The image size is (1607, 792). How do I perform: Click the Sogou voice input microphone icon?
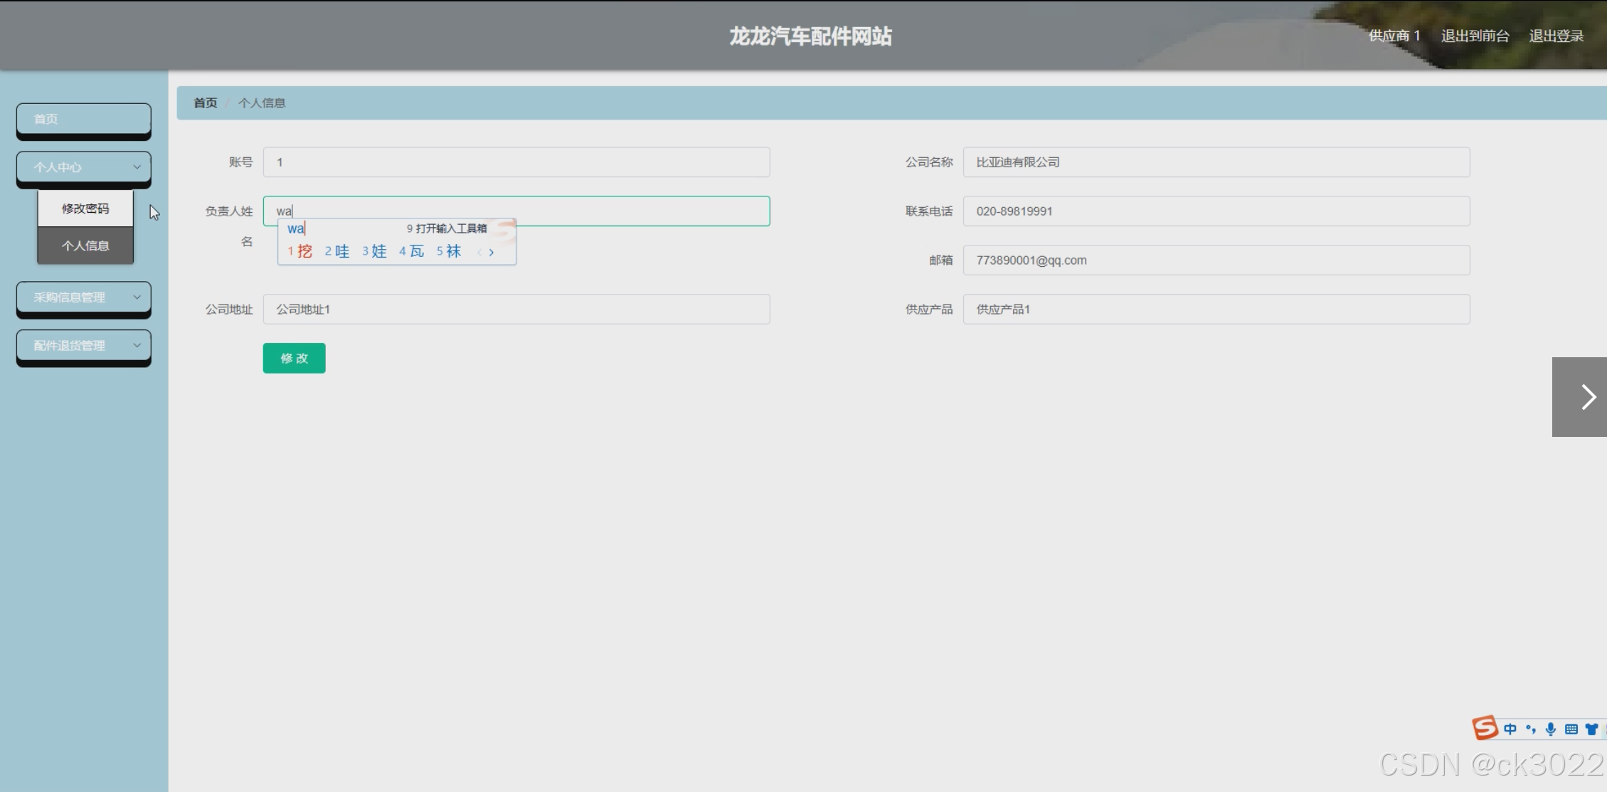point(1551,729)
